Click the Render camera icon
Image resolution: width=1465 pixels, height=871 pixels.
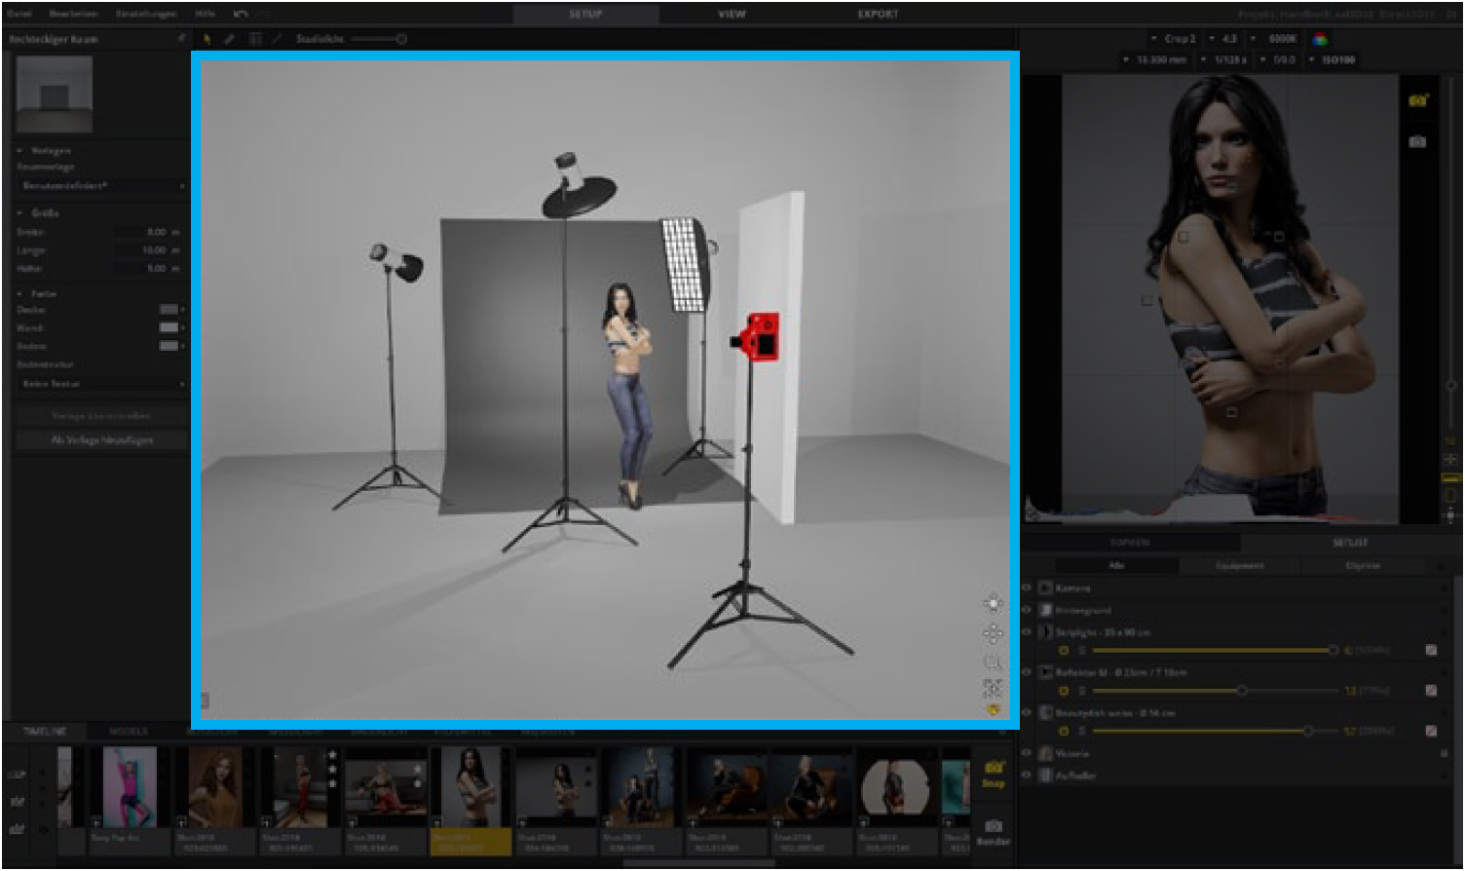(993, 826)
